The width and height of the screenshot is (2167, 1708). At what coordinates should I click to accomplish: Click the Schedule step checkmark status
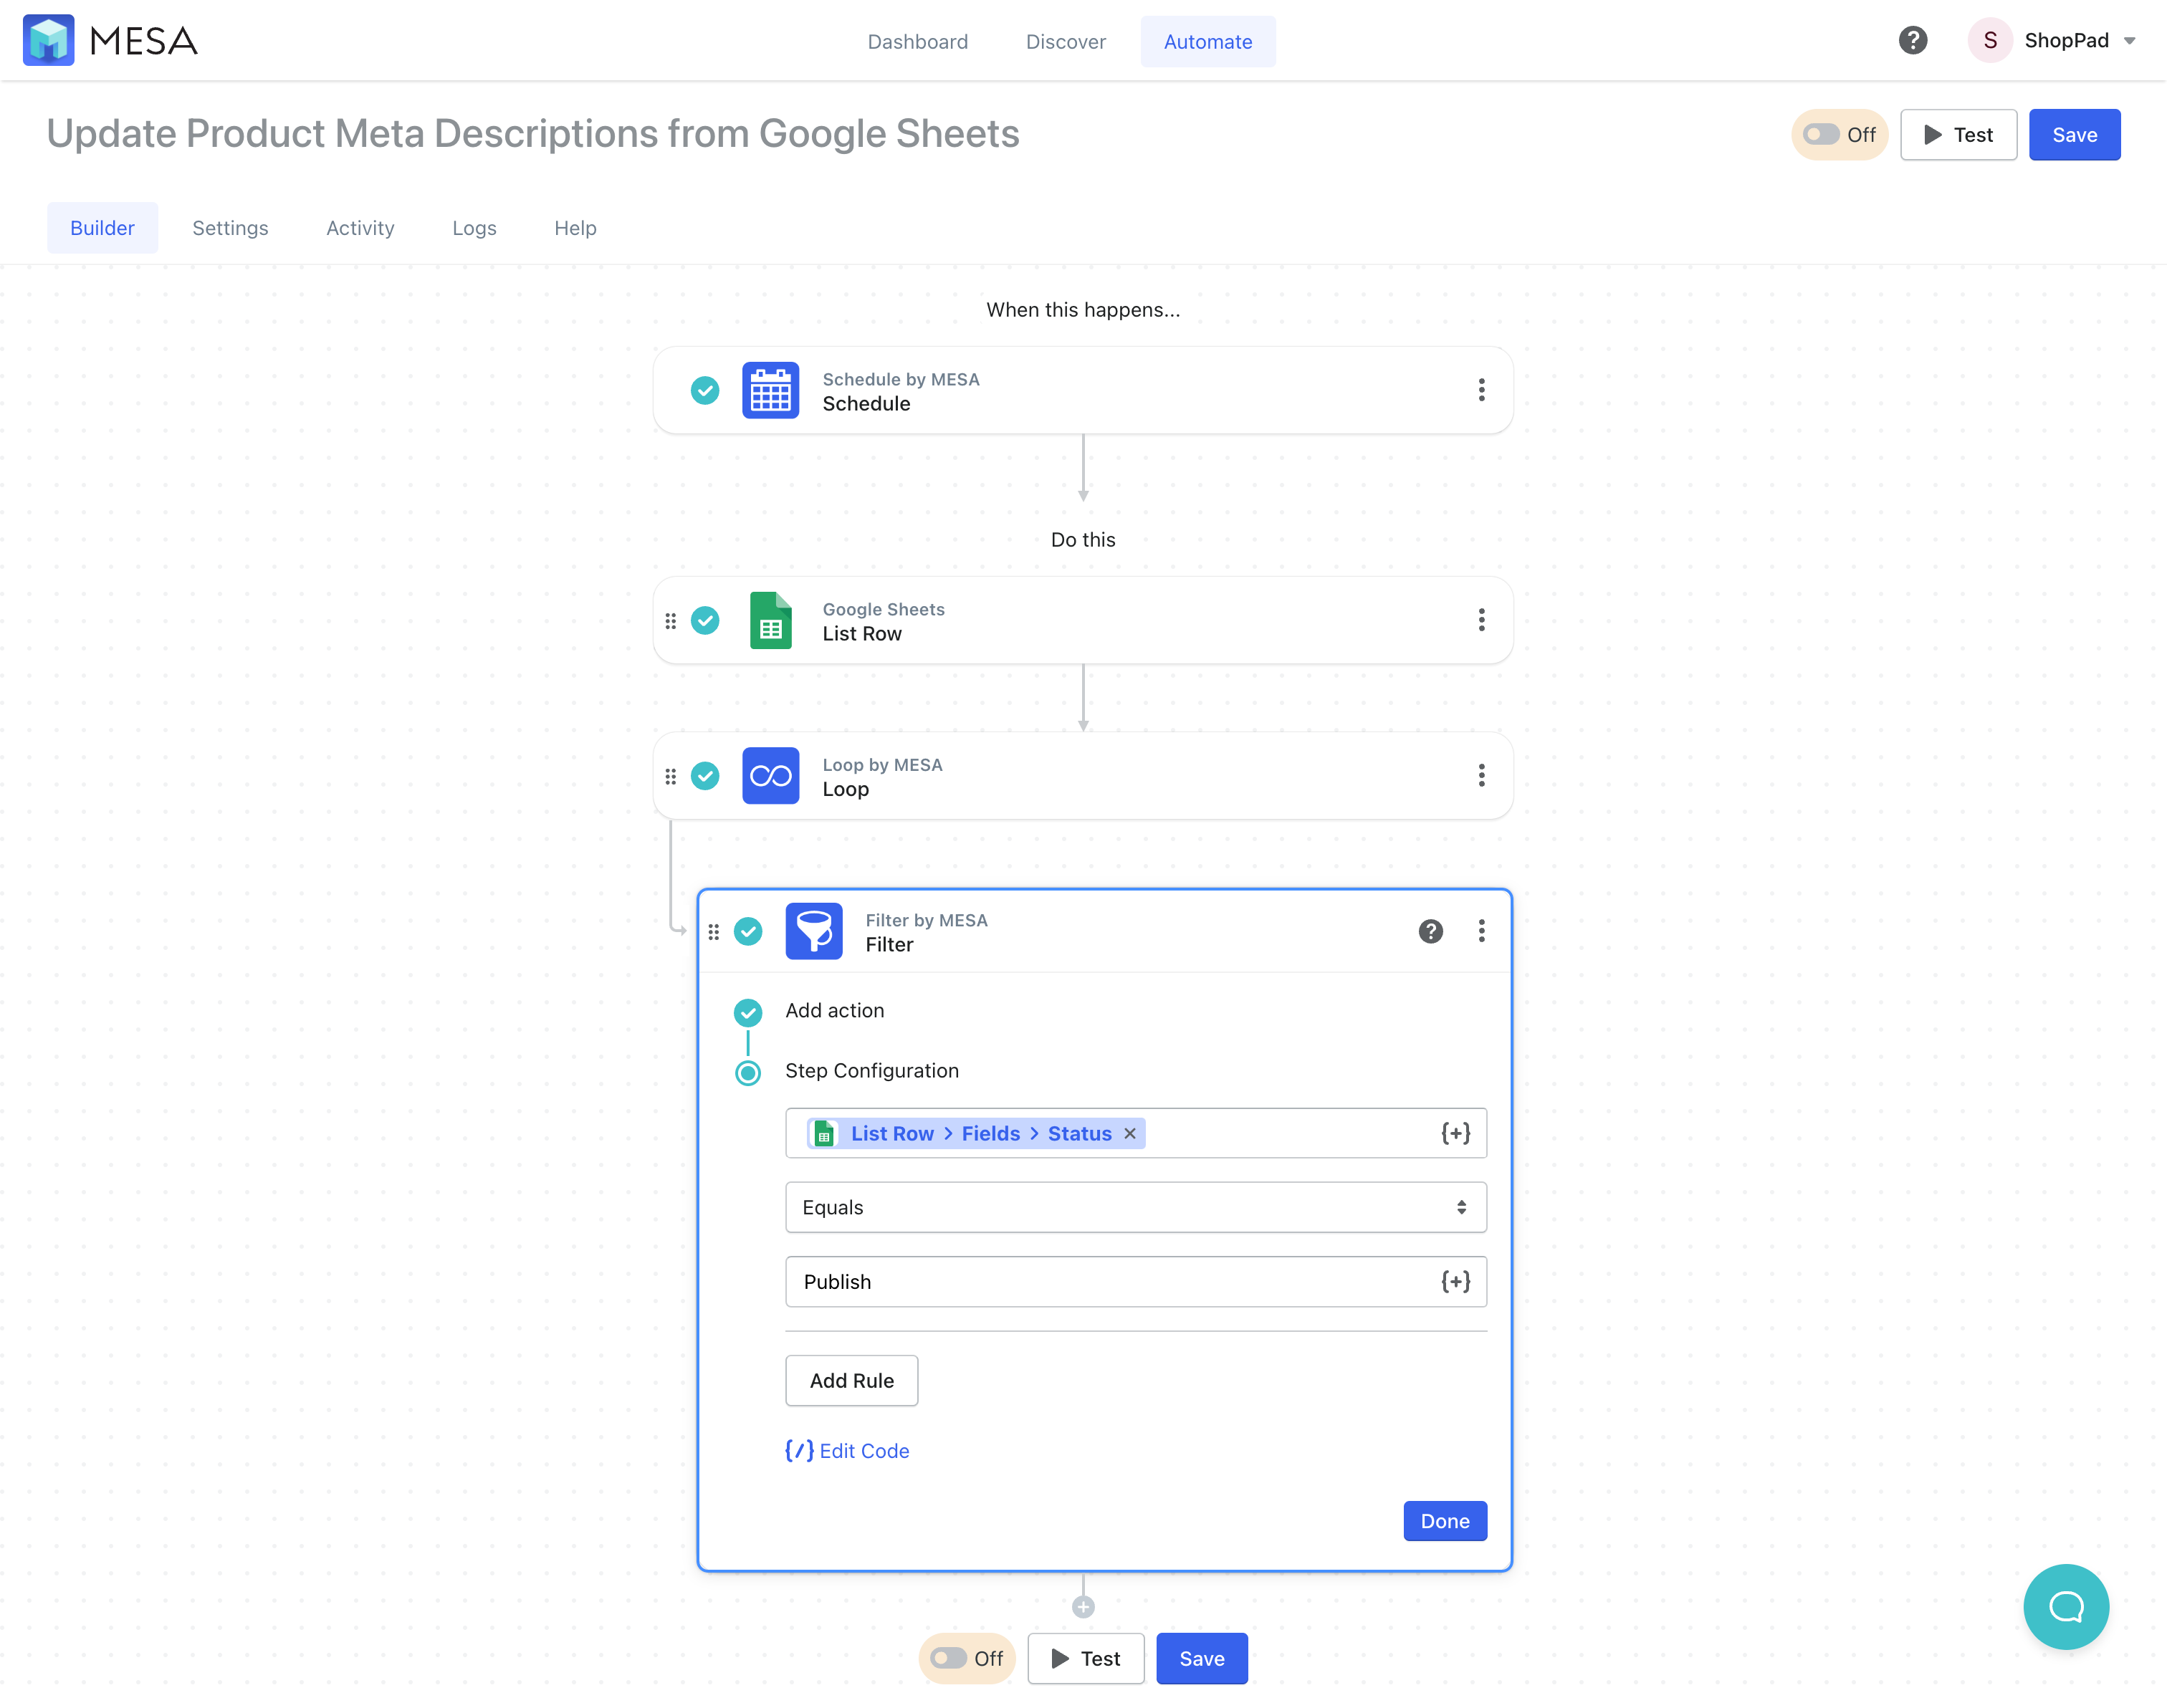[704, 390]
